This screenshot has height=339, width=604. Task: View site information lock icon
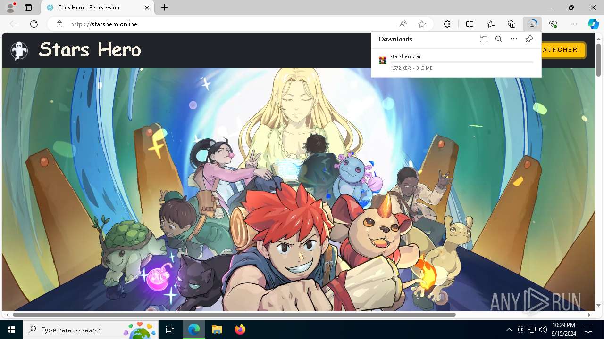click(x=59, y=24)
